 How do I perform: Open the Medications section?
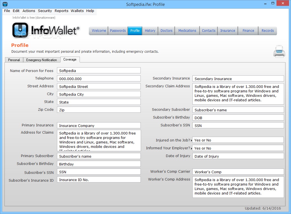(x=187, y=31)
